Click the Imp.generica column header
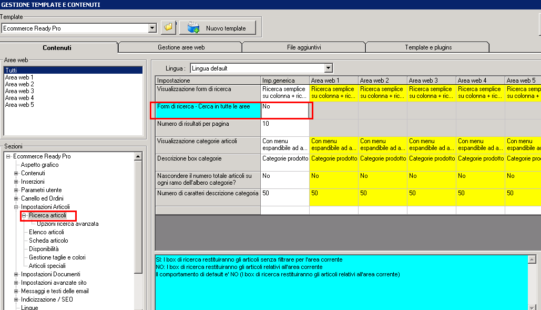The height and width of the screenshot is (310, 541). 285,81
